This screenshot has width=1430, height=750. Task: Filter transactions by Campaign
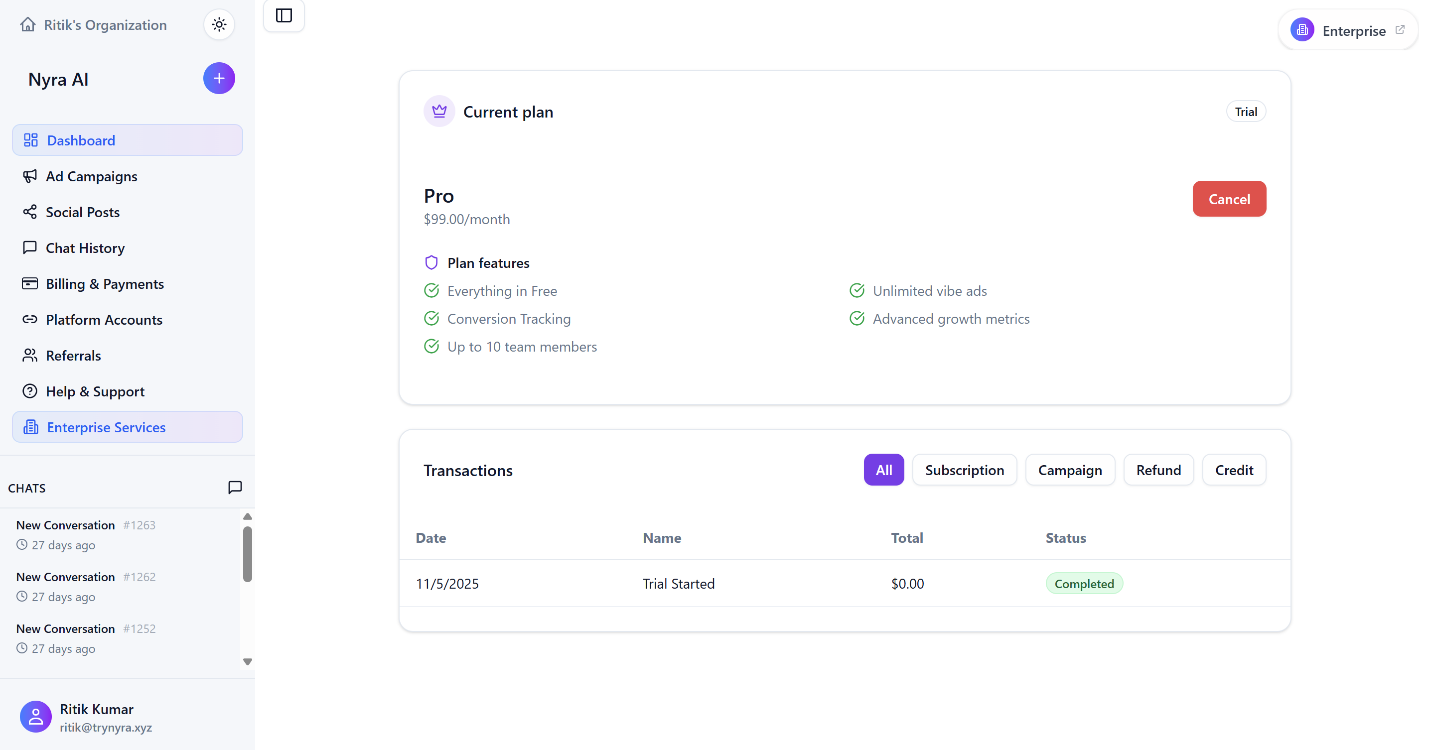point(1070,470)
